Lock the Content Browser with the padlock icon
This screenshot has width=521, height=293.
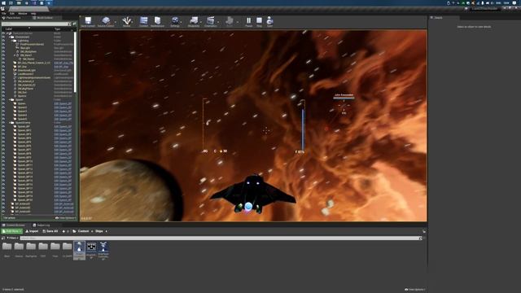point(424,231)
